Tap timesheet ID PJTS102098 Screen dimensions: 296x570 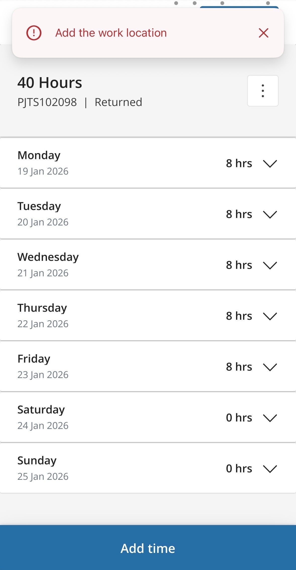47,102
